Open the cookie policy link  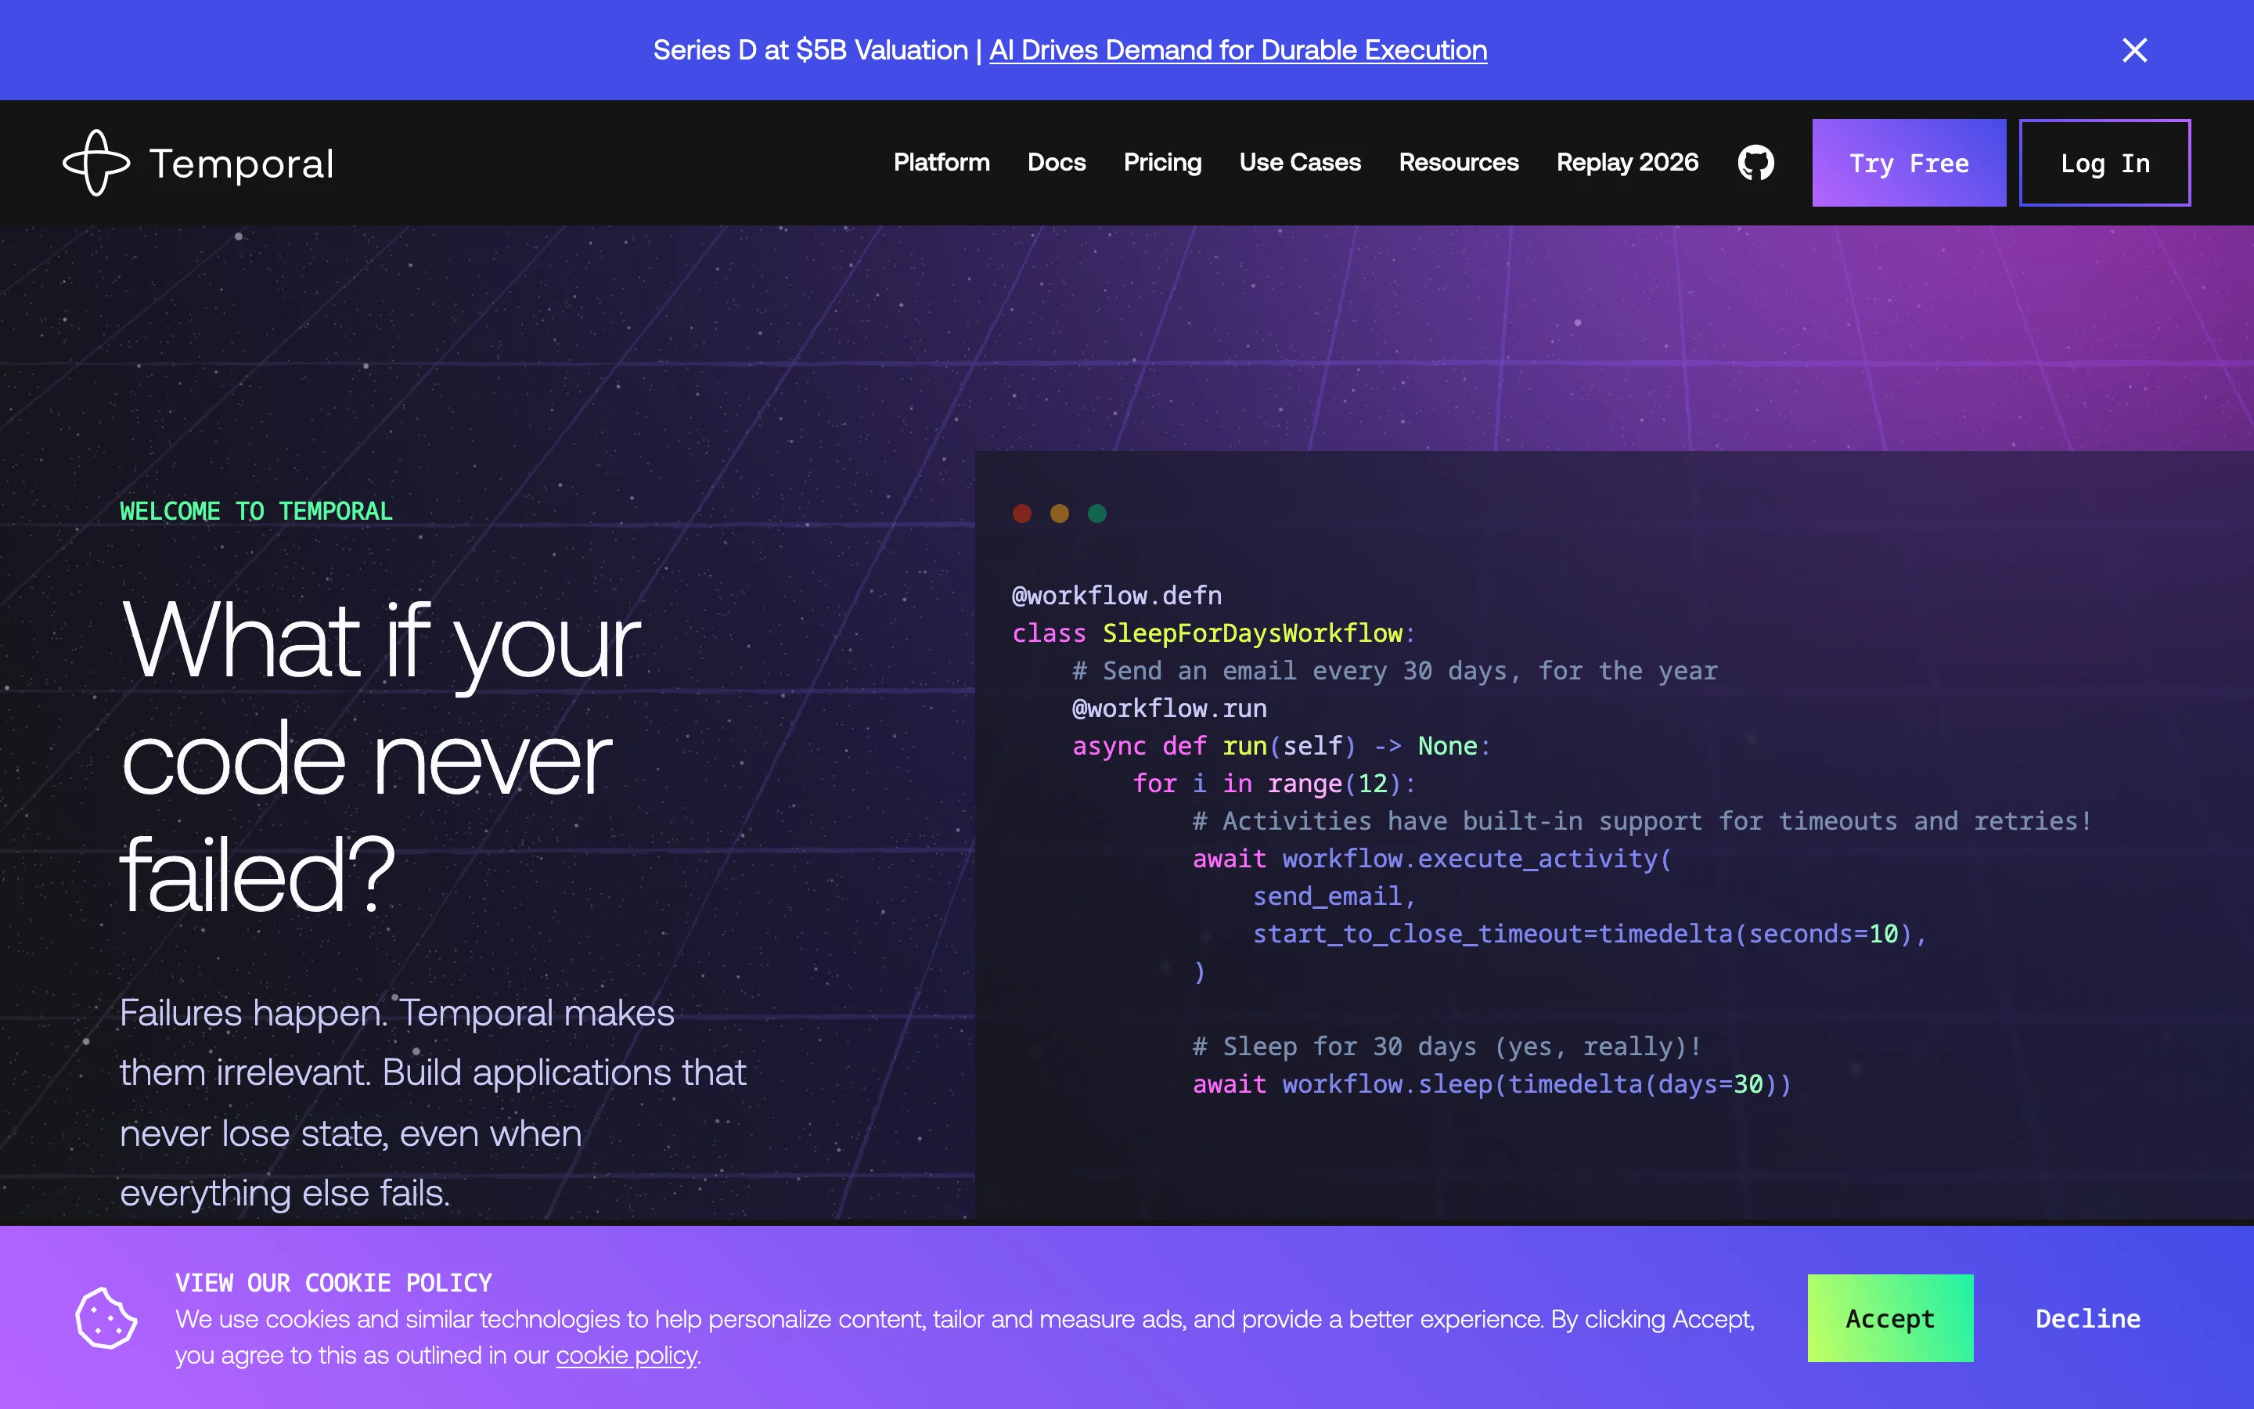tap(626, 1355)
